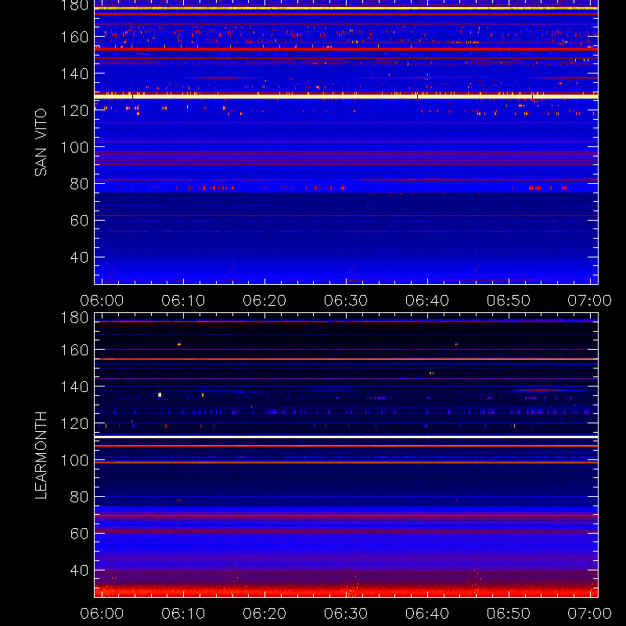The height and width of the screenshot is (626, 626).
Task: Choose the 06:20 time label of Learmonth plot
Action: coord(264,613)
